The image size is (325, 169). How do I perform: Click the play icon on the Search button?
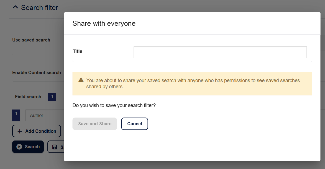(19, 147)
